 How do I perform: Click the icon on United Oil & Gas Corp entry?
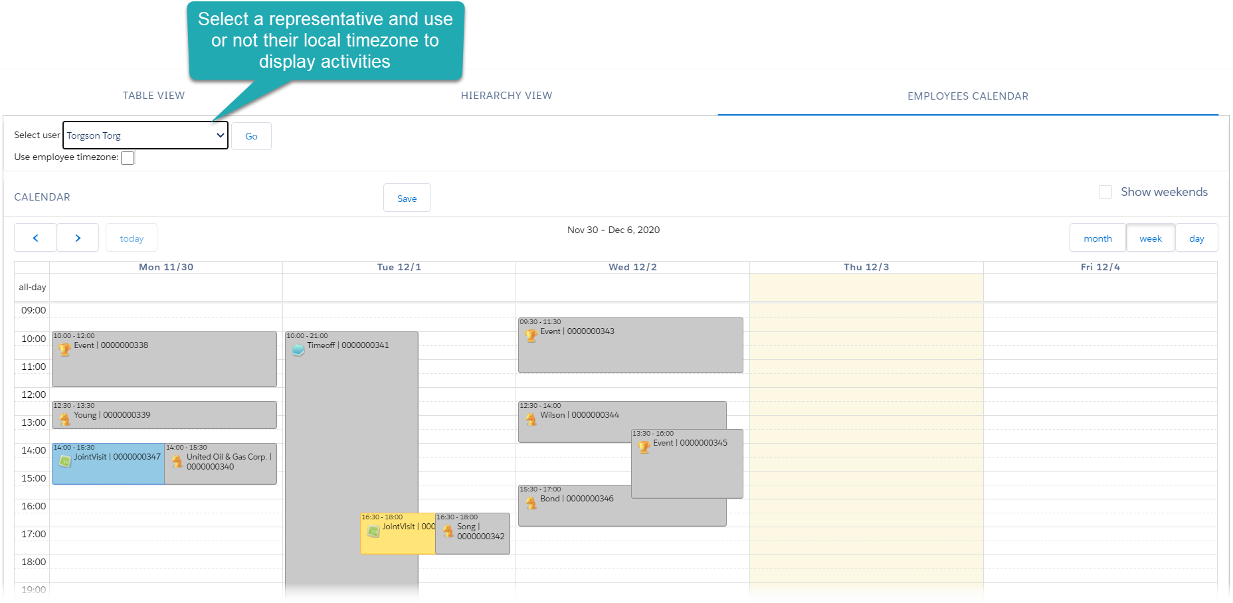point(177,461)
